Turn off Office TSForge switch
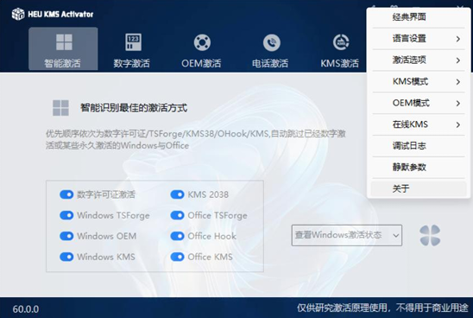The image size is (473, 318). tap(178, 215)
